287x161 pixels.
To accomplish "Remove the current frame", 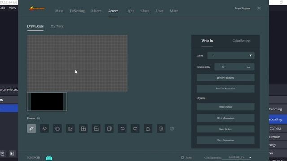I will pos(96,128).
